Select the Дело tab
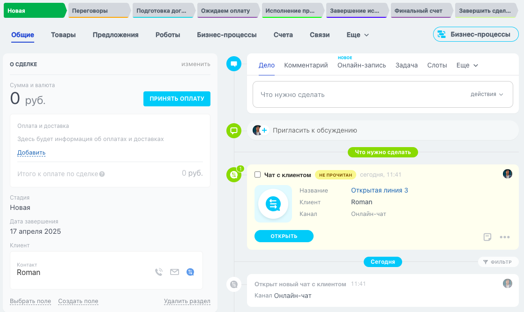This screenshot has width=524, height=312. click(x=267, y=65)
